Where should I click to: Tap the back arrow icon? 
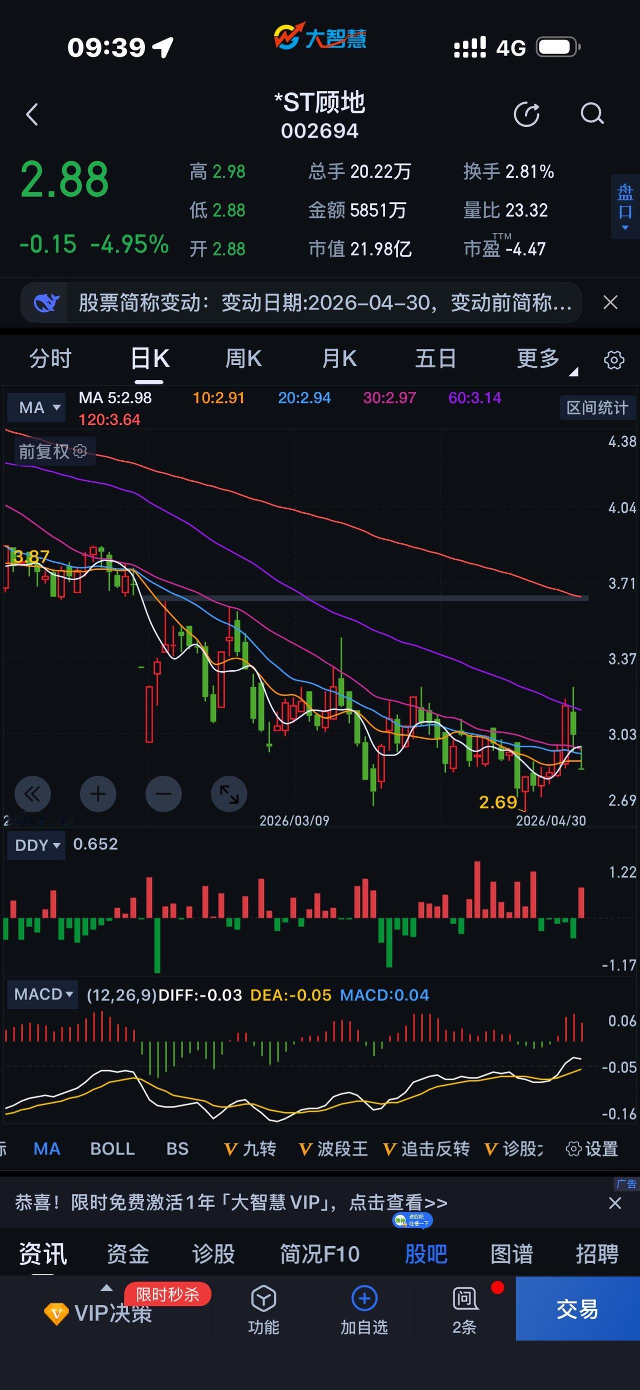(32, 114)
